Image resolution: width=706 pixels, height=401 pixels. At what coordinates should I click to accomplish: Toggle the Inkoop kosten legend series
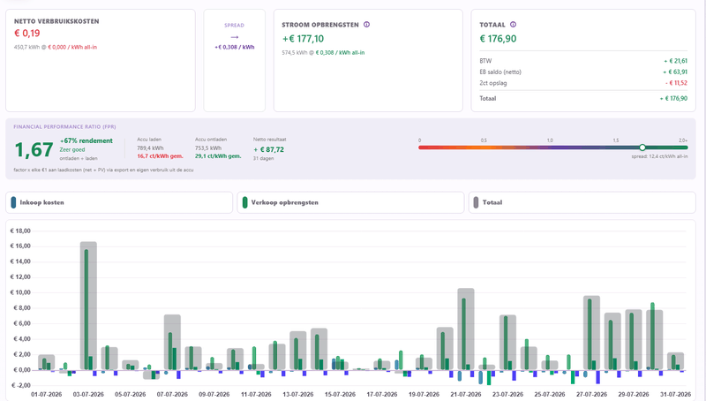(119, 202)
